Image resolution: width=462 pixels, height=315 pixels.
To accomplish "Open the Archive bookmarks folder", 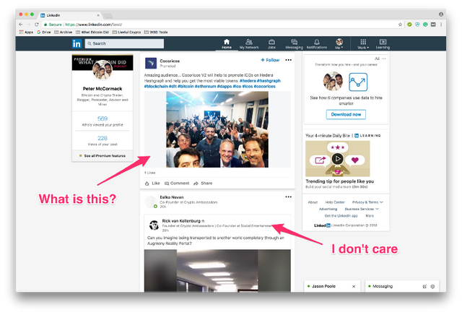I will (x=64, y=32).
